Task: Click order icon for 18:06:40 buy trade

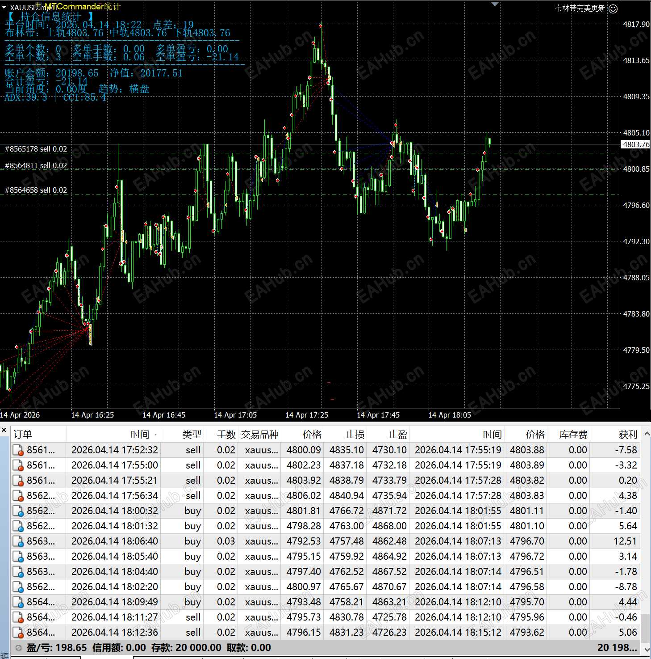Action: [x=18, y=541]
